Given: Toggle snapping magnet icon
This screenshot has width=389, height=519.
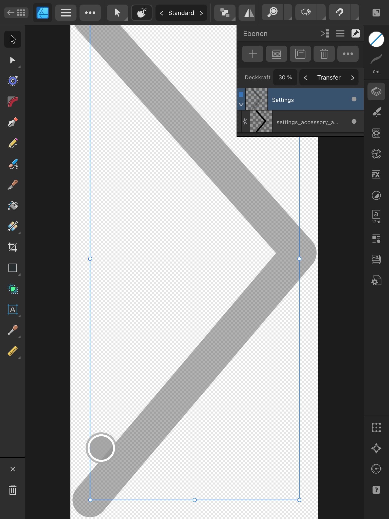Looking at the screenshot, I should point(339,13).
